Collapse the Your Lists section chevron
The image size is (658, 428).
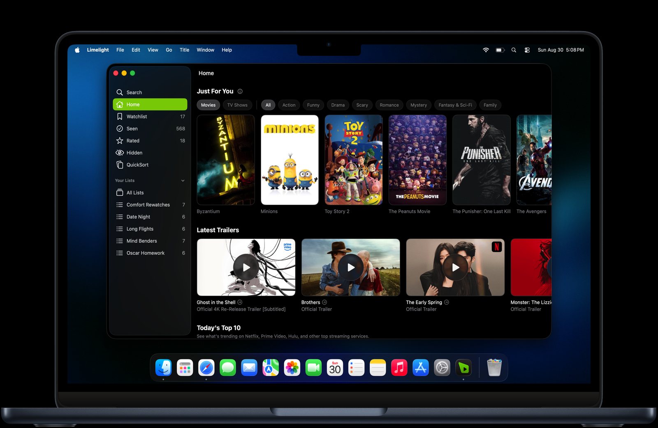click(183, 181)
